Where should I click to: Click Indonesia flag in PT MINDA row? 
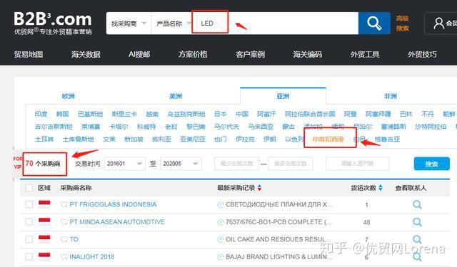pyautogui.click(x=44, y=221)
